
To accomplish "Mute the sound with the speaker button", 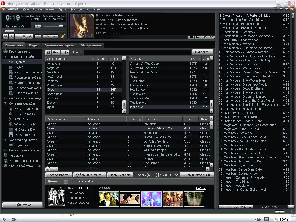I will [38, 26].
